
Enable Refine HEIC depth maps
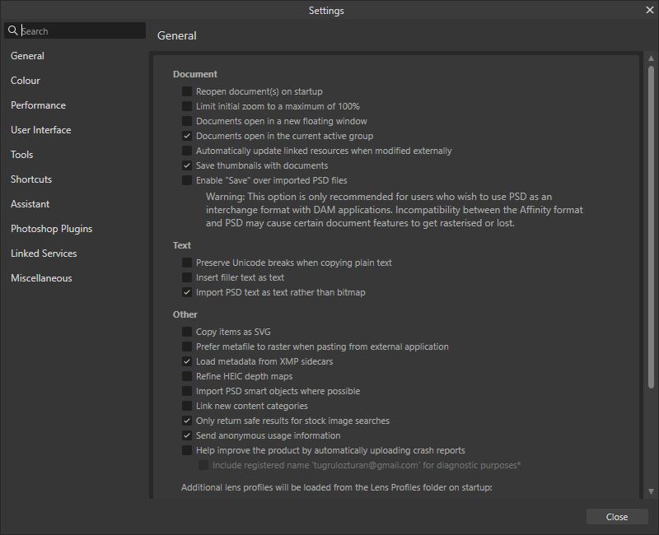(x=187, y=376)
